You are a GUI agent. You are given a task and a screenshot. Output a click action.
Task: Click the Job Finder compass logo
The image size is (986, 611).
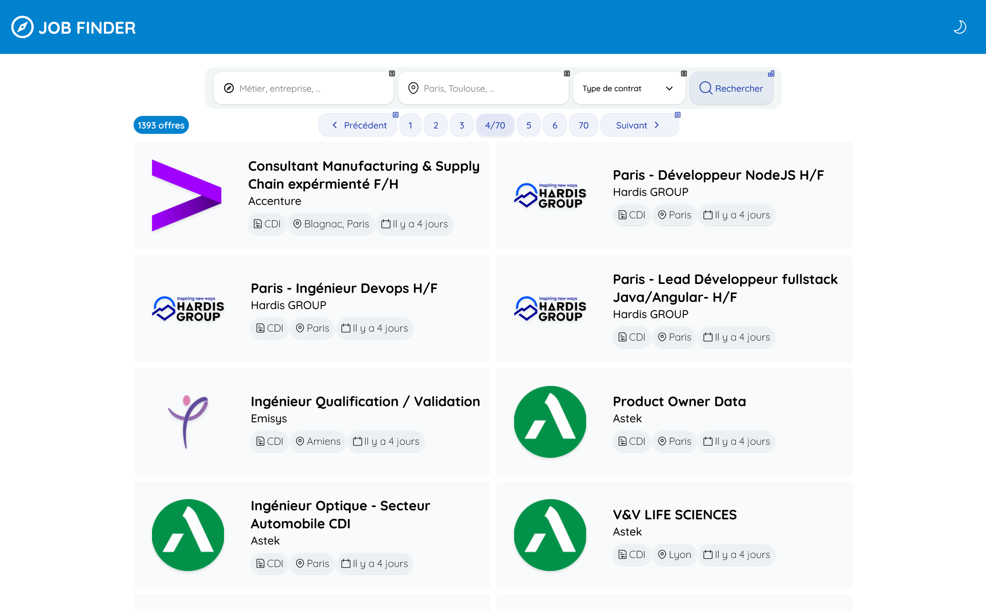coord(22,27)
